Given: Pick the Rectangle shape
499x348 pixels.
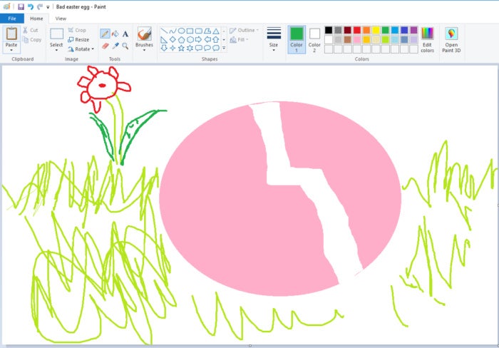Looking at the screenshot, I should point(190,31).
